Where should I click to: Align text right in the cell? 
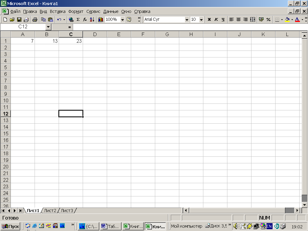click(245, 20)
